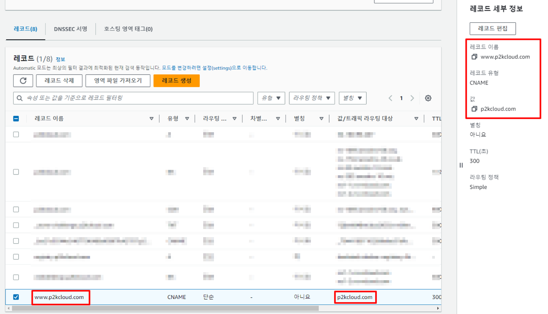The height and width of the screenshot is (314, 548).
Task: Switch to DNSSEC 서명 tab
Action: [70, 29]
